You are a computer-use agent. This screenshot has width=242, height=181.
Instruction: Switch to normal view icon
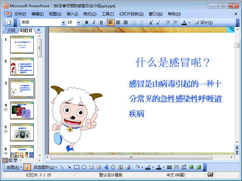[5, 160]
